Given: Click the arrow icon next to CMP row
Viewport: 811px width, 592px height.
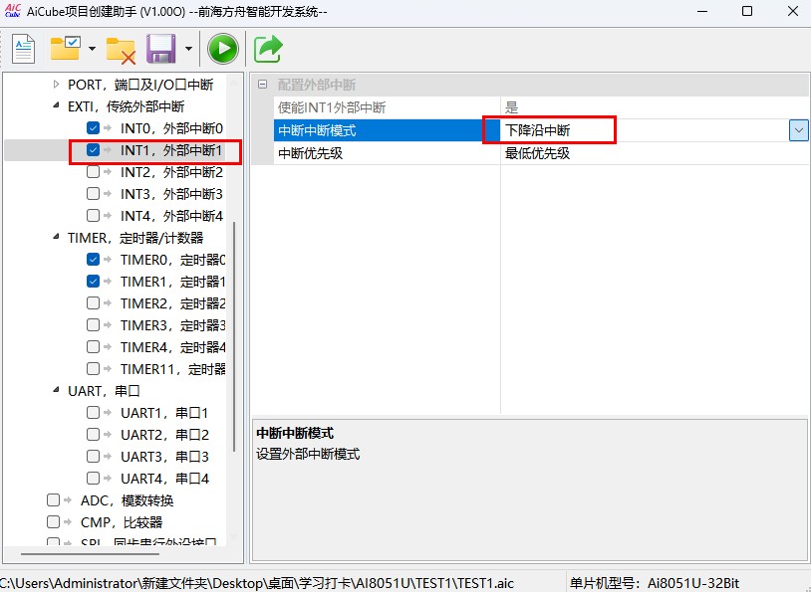Looking at the screenshot, I should (68, 521).
